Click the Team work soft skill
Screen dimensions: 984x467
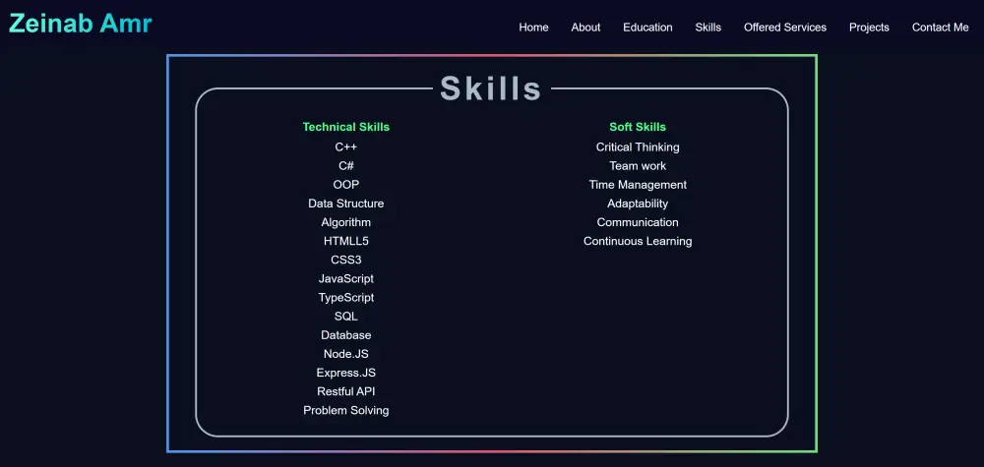pyautogui.click(x=638, y=165)
